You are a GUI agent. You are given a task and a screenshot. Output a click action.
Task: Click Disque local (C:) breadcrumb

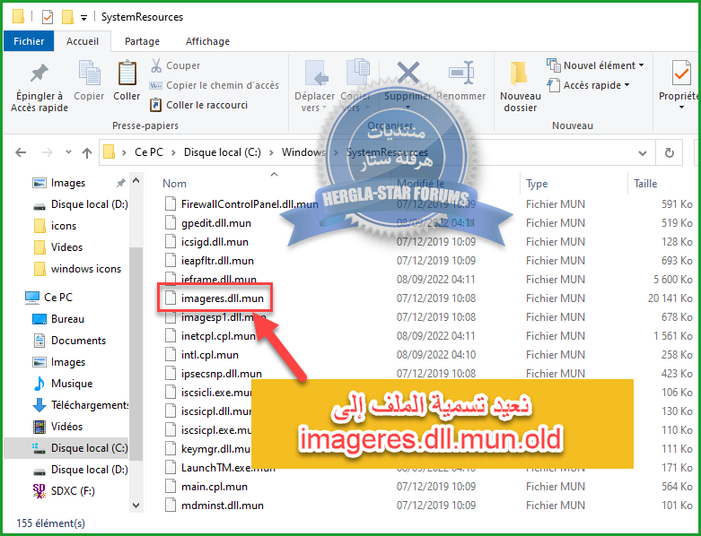pos(223,152)
